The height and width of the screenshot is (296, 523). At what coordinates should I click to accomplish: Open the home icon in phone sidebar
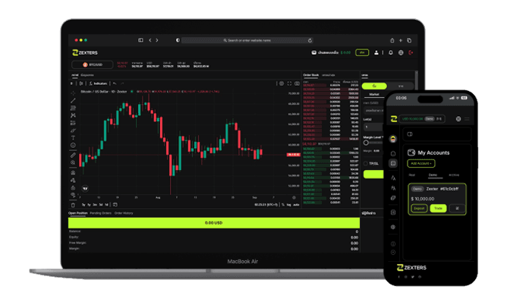pos(393,153)
